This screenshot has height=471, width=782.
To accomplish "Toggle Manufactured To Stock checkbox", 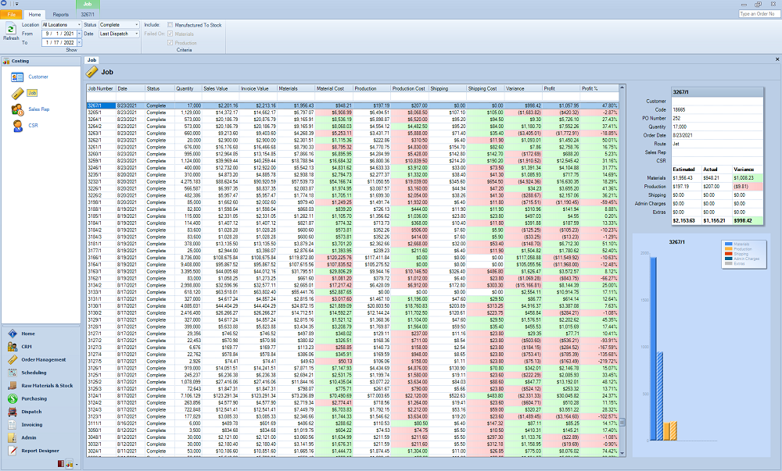I will click(170, 25).
